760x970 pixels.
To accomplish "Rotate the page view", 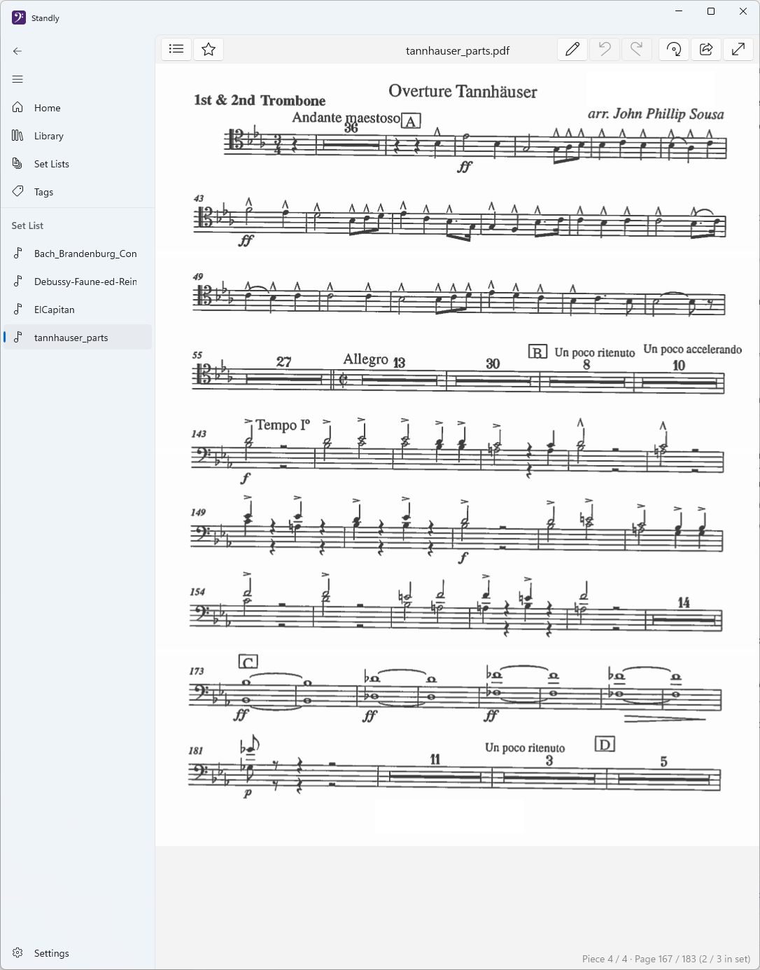I will tap(674, 49).
